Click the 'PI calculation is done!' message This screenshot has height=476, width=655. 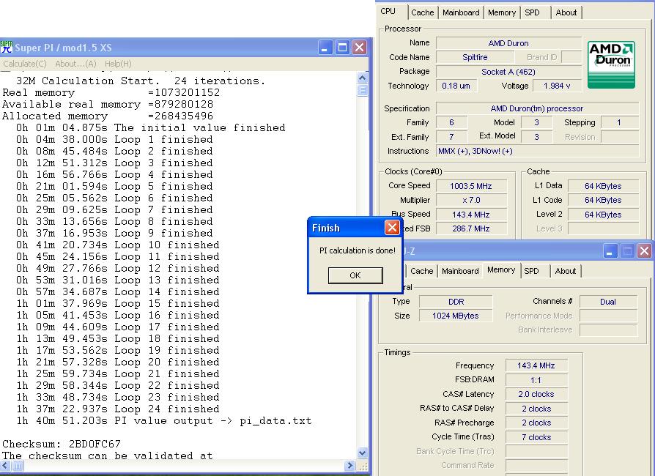tap(357, 250)
